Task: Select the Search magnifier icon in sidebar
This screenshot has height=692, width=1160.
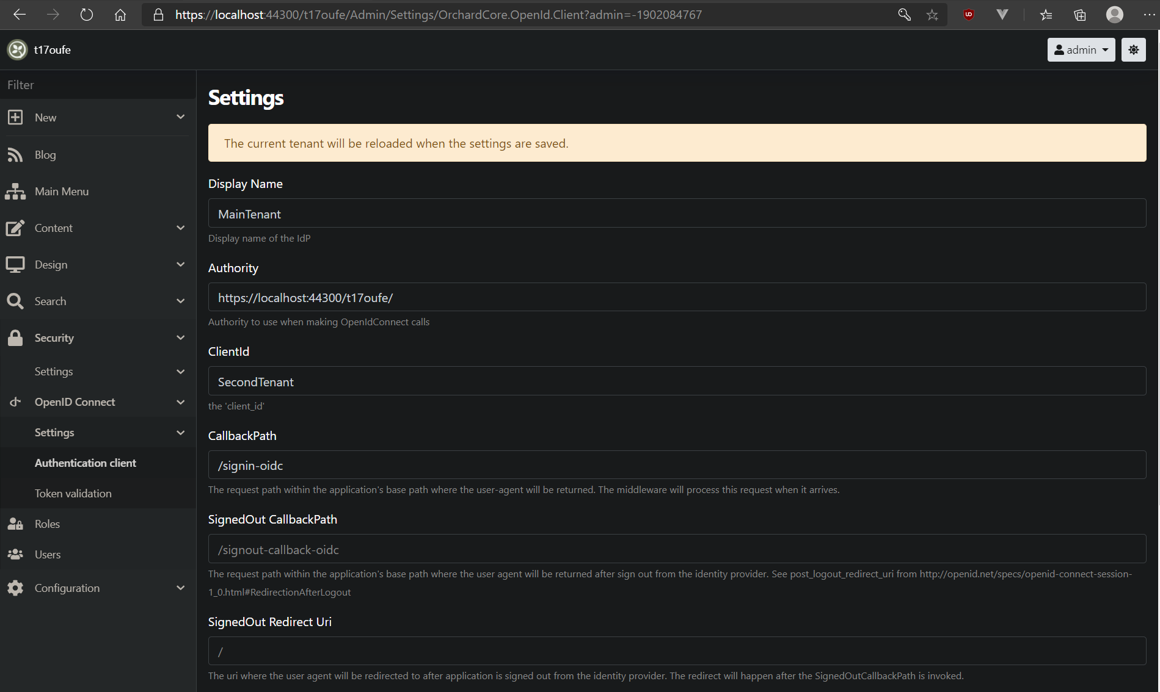Action: [x=15, y=301]
